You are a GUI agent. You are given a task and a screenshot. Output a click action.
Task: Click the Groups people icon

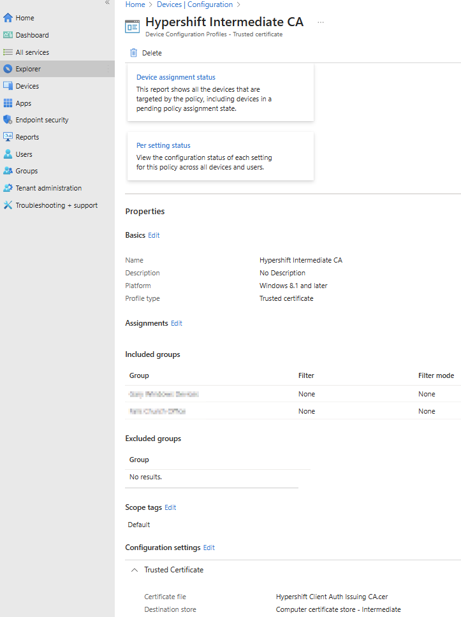point(8,171)
